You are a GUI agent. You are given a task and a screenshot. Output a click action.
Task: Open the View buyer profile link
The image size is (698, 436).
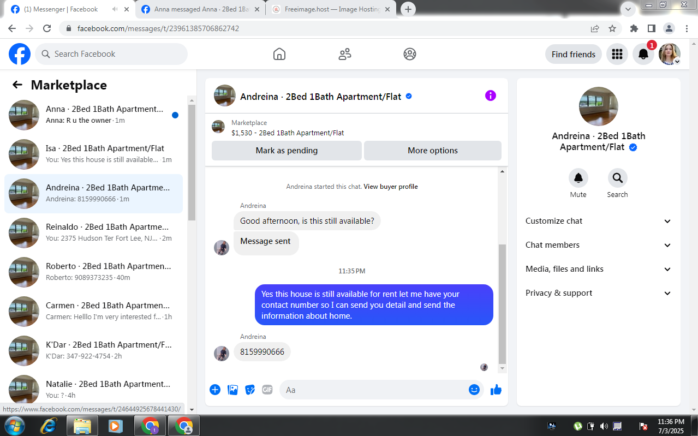coord(391,187)
